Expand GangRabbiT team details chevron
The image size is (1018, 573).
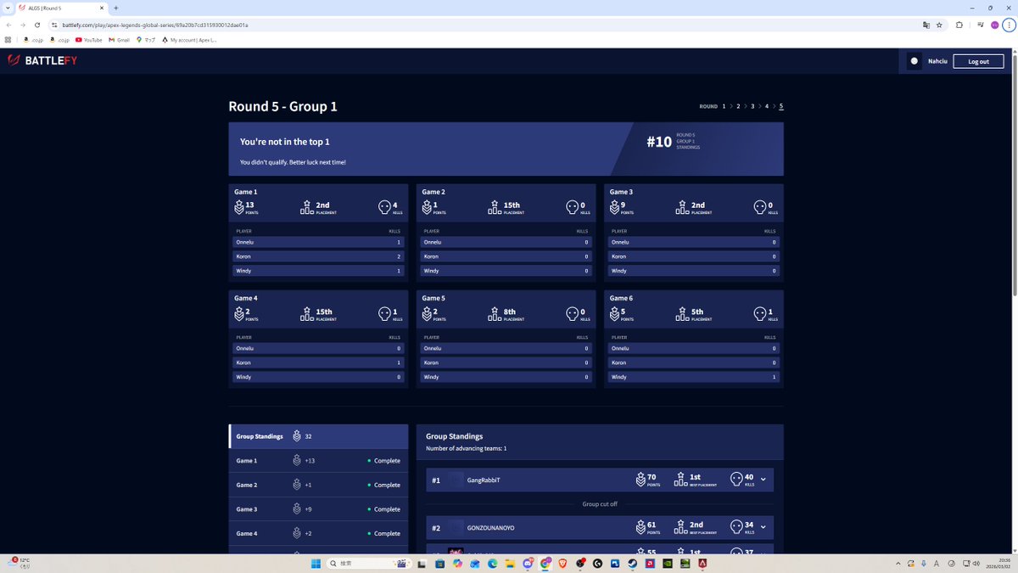(x=763, y=480)
